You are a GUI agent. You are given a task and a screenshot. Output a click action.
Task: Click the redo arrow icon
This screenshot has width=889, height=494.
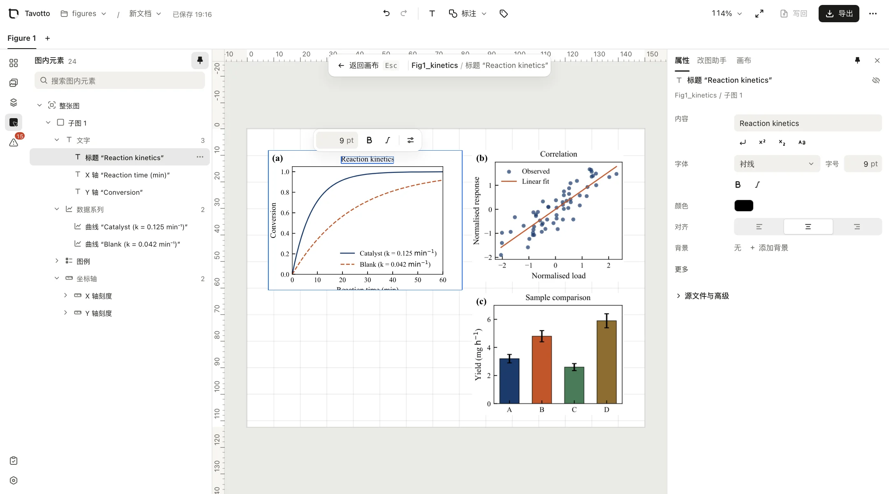pos(404,14)
